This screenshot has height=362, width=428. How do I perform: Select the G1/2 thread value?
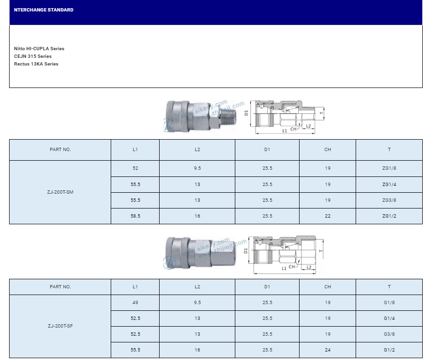point(389,350)
